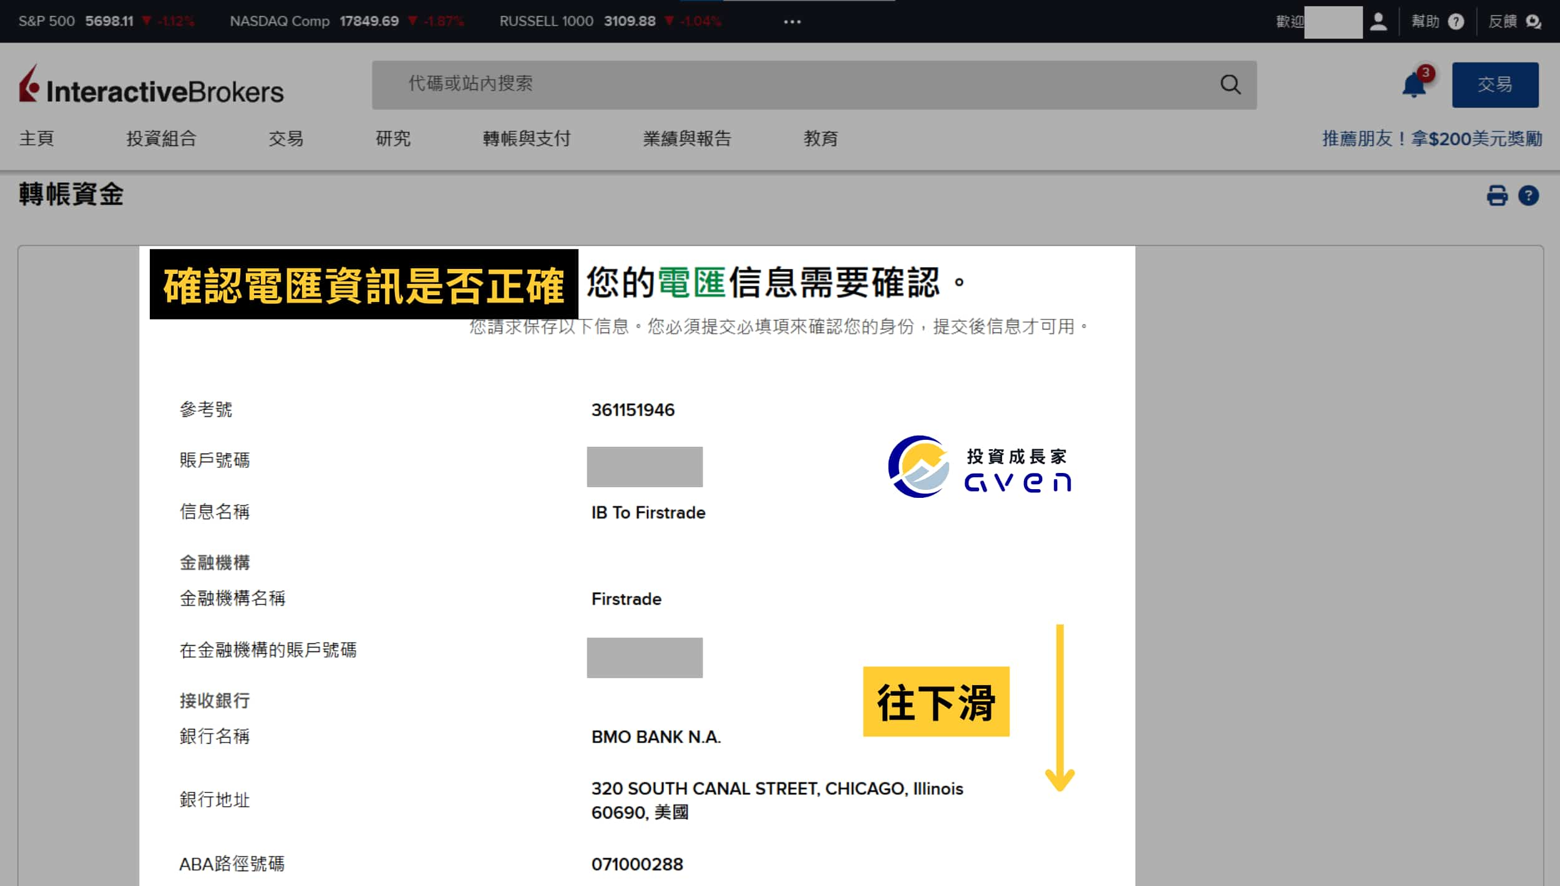Open the 教育 menu
Screen dimensions: 1560x886
(821, 138)
